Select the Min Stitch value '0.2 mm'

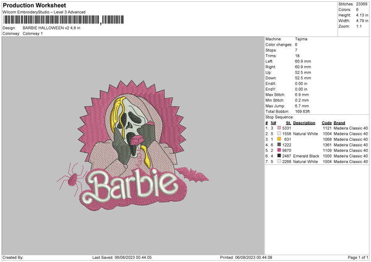[x=302, y=100]
